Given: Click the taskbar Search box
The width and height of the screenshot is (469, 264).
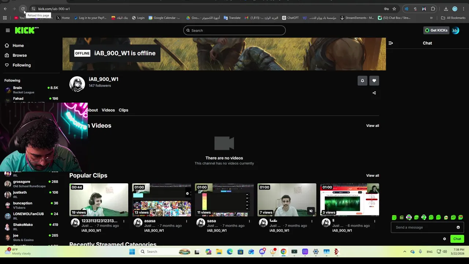Looking at the screenshot, I should point(165,252).
